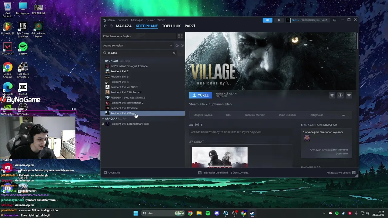The width and height of the screenshot is (388, 218).
Task: Go to the KÜTÜPHANE tab
Action: point(147,26)
